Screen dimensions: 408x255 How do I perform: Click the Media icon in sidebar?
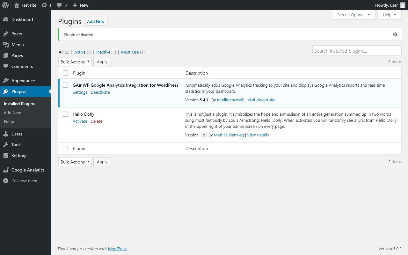coord(6,45)
